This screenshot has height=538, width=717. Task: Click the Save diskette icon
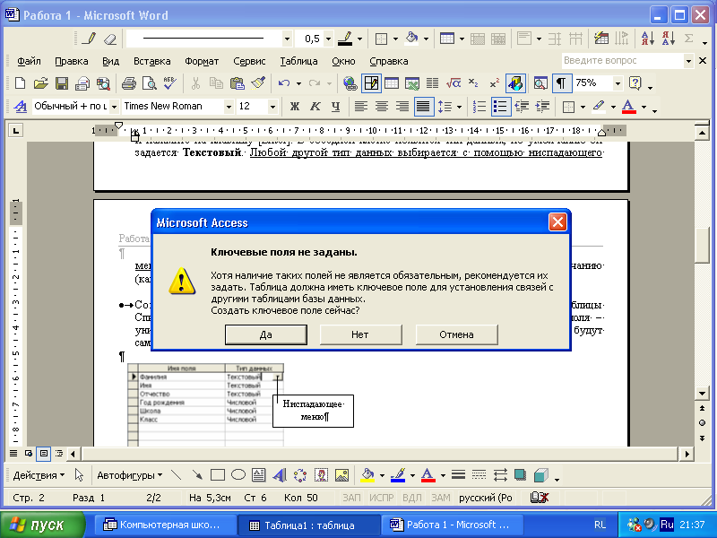point(61,83)
